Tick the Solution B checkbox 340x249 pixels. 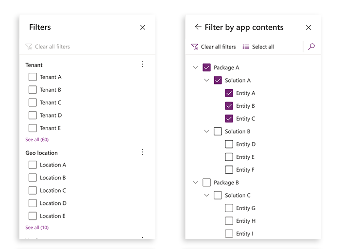[218, 132]
